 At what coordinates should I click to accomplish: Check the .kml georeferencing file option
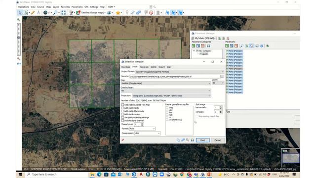click(x=167, y=112)
